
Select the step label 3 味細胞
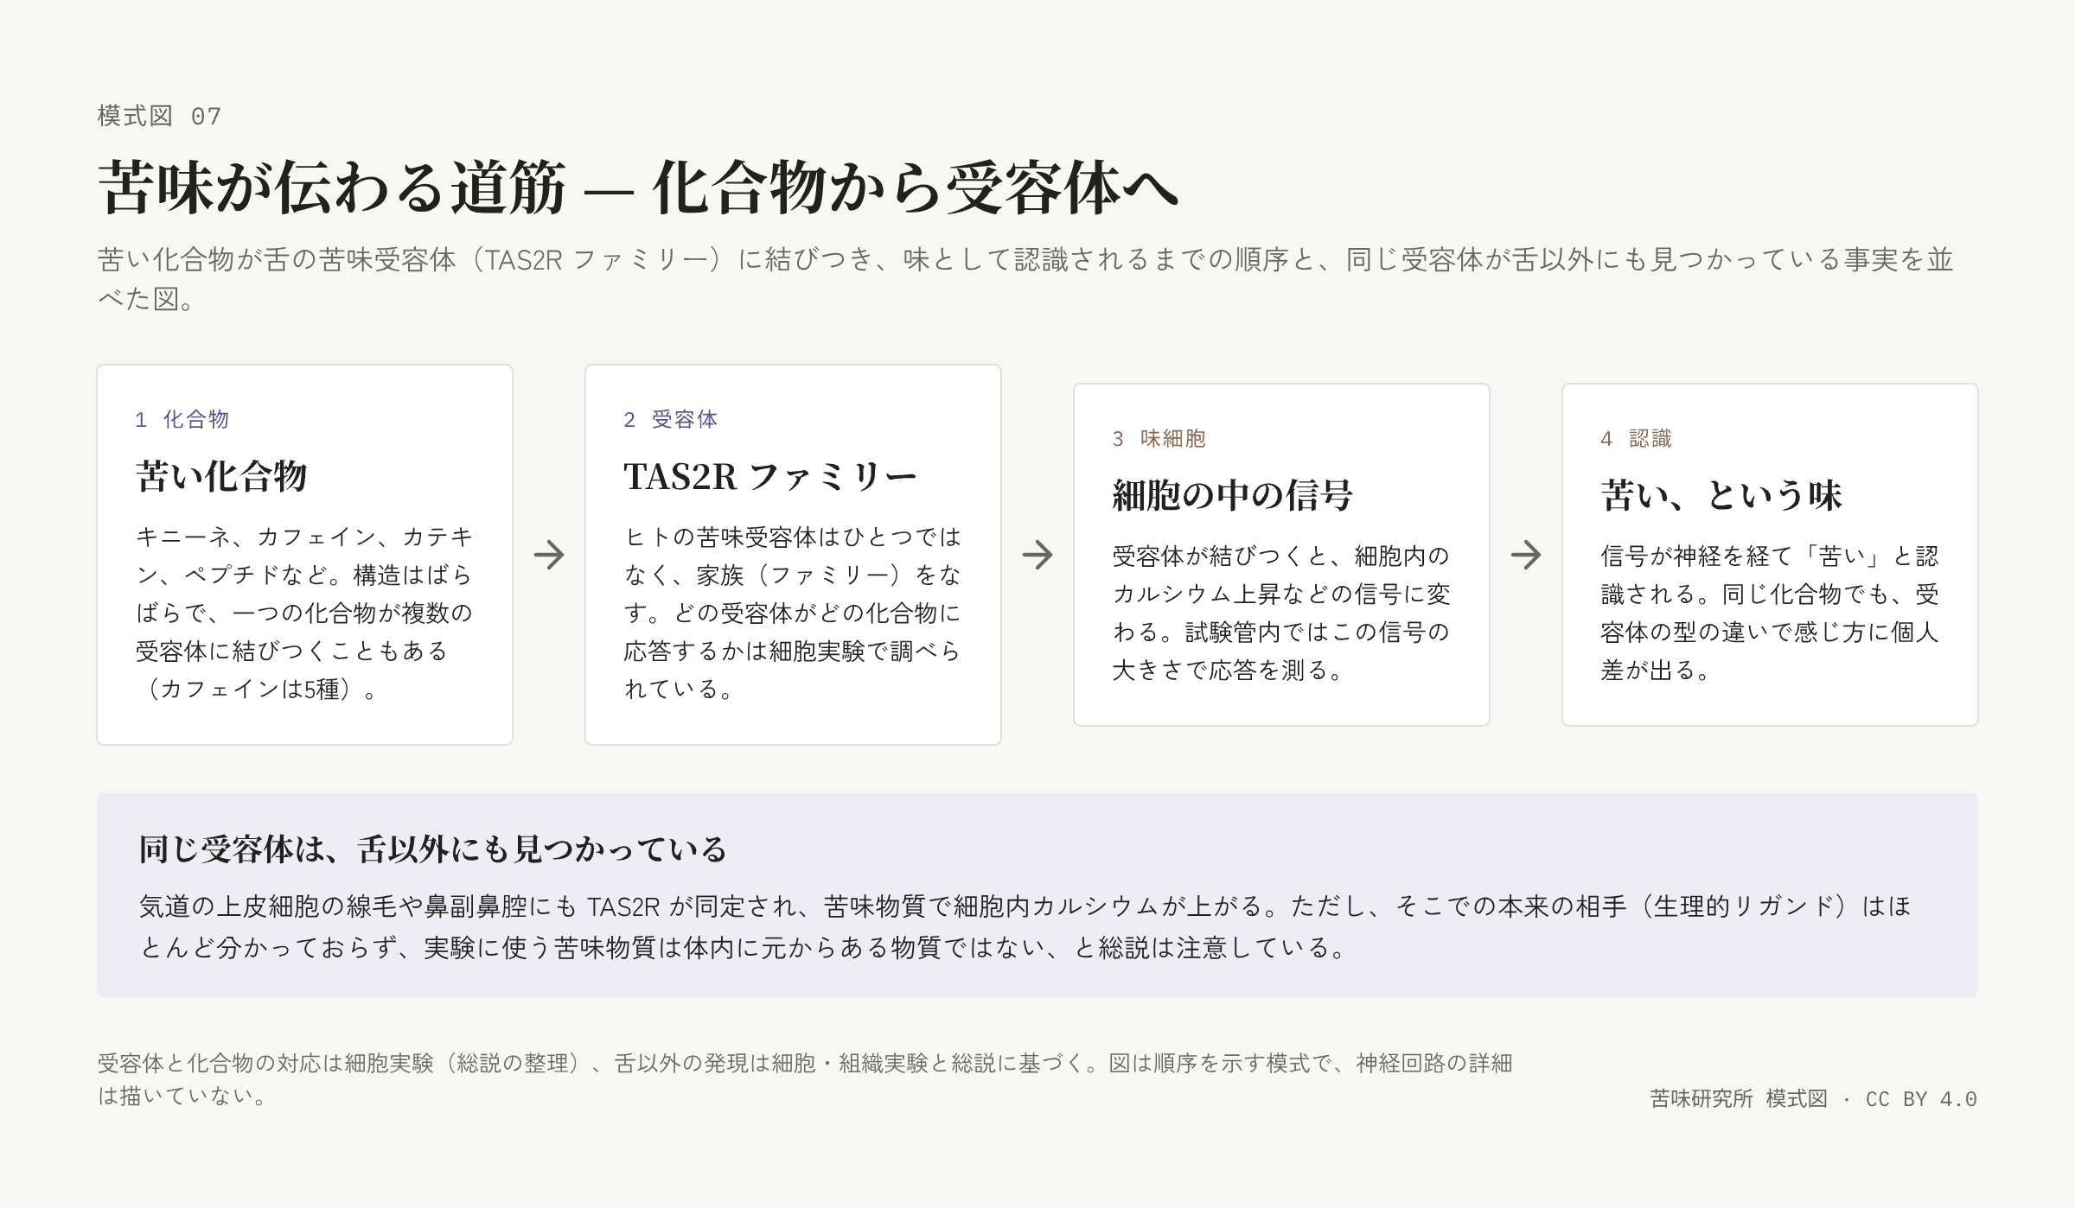tap(1159, 438)
